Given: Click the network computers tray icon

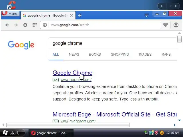Looking at the screenshot, I should tap(151, 133).
